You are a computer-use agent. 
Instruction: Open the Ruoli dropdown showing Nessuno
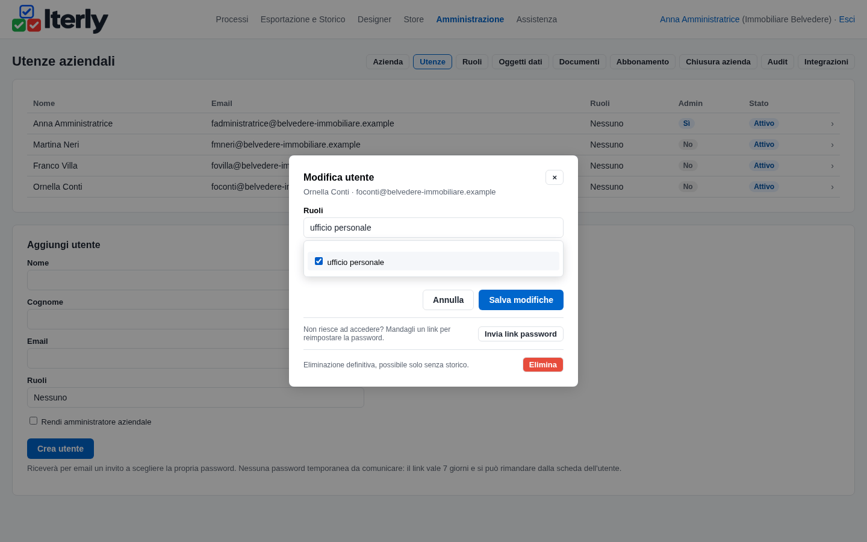196,397
